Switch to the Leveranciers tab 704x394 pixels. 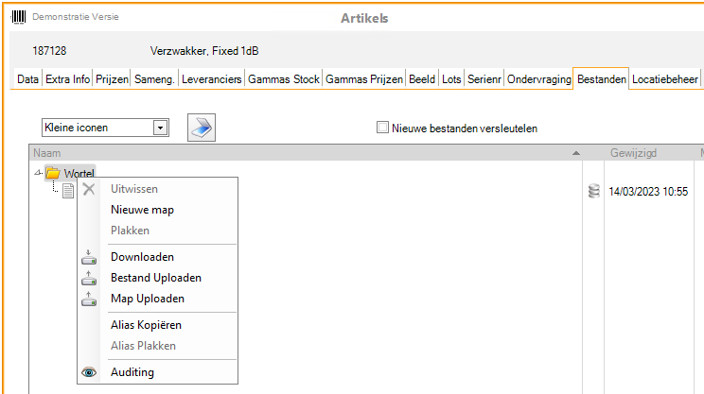coord(211,80)
